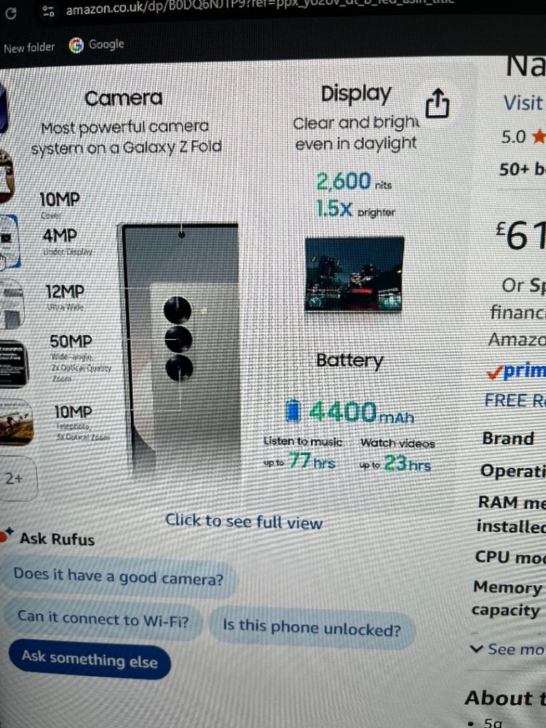Click the five-star rating icon
Viewport: 546px width, 728px height.
click(539, 136)
